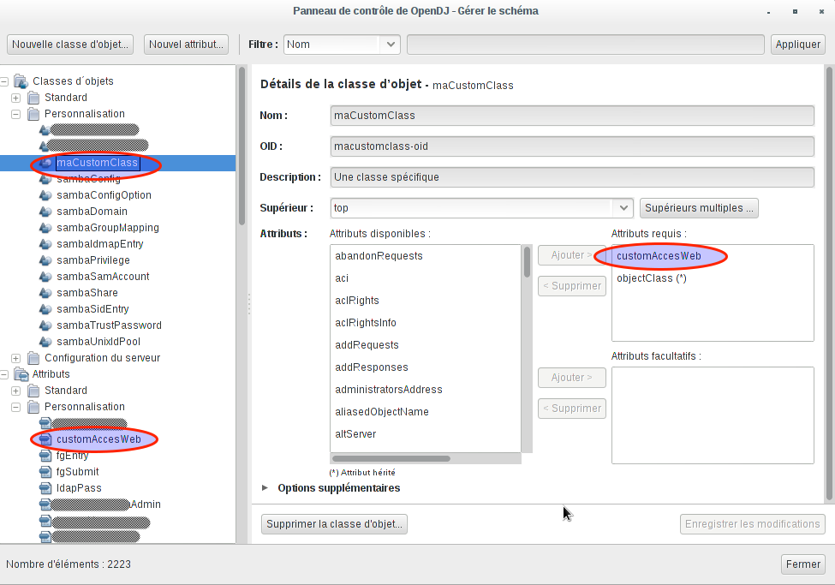The image size is (835, 585).
Task: Open Supérieurs multiples dialog
Action: coord(699,208)
